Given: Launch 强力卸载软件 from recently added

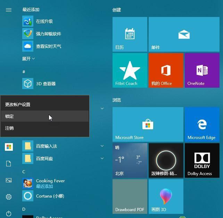Looking at the screenshot, I should click(48, 34).
